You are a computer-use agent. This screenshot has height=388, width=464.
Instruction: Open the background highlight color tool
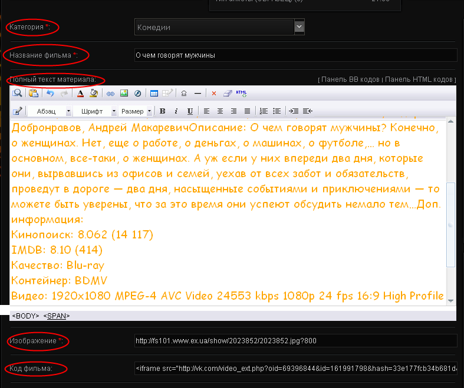(94, 94)
